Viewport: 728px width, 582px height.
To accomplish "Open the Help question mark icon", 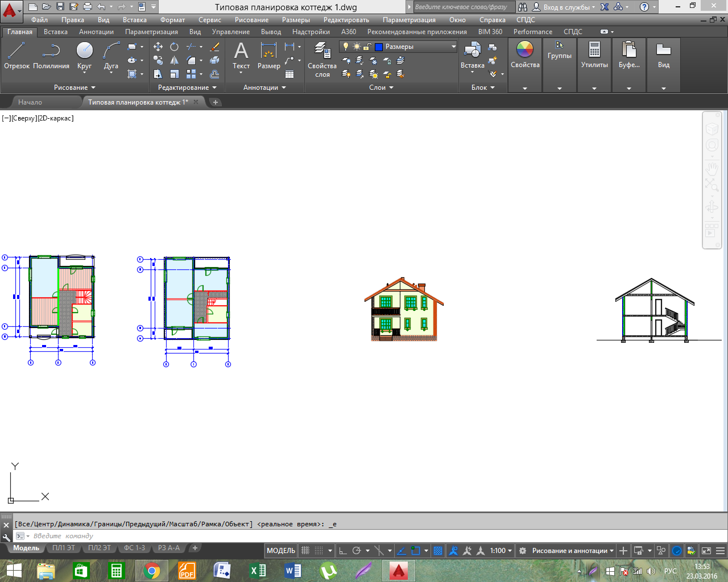I will [644, 7].
